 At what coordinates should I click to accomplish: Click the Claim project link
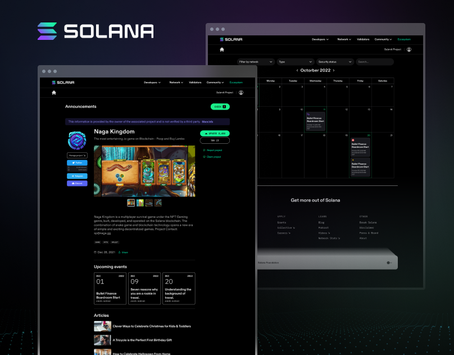tap(212, 157)
